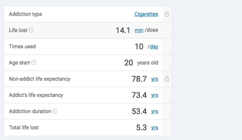The image size is (242, 140).
Task: Change yrs unit for Addict's life expectancy
Action: (155, 95)
